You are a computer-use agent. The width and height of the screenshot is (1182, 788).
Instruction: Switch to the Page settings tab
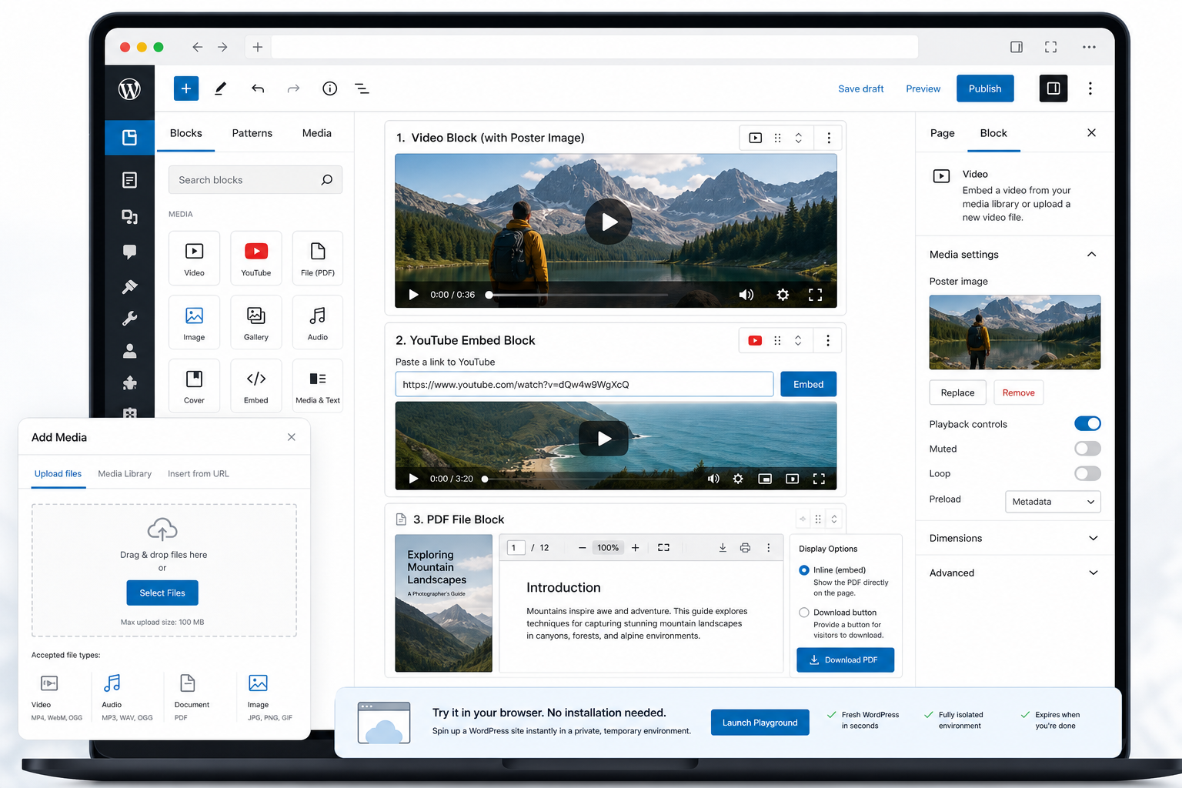tap(942, 133)
